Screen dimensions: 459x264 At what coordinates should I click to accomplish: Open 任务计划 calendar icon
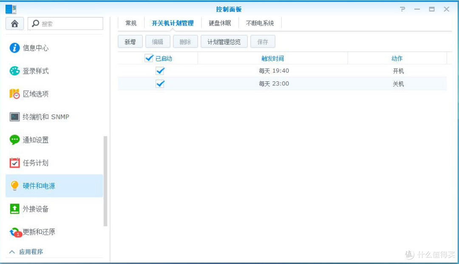(x=14, y=163)
